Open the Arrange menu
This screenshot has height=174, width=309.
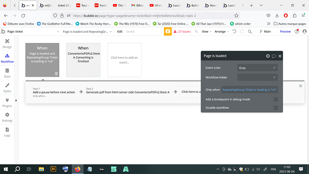(222, 31)
